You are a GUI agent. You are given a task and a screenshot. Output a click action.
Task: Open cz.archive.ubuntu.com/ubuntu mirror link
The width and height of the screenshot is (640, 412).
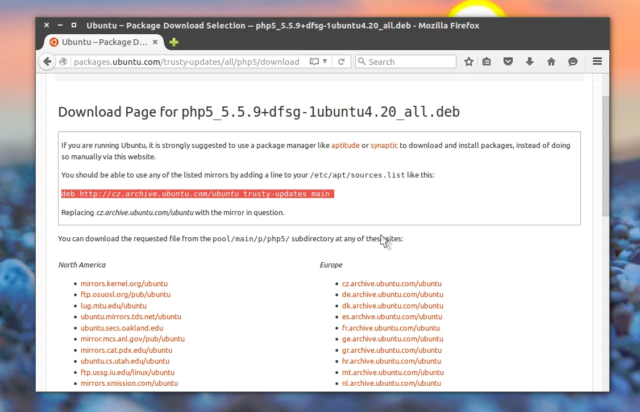tap(392, 283)
